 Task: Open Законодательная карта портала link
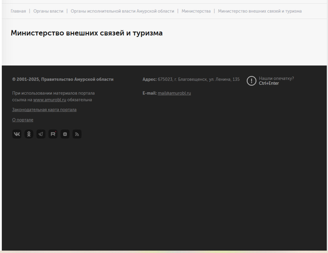(x=44, y=110)
